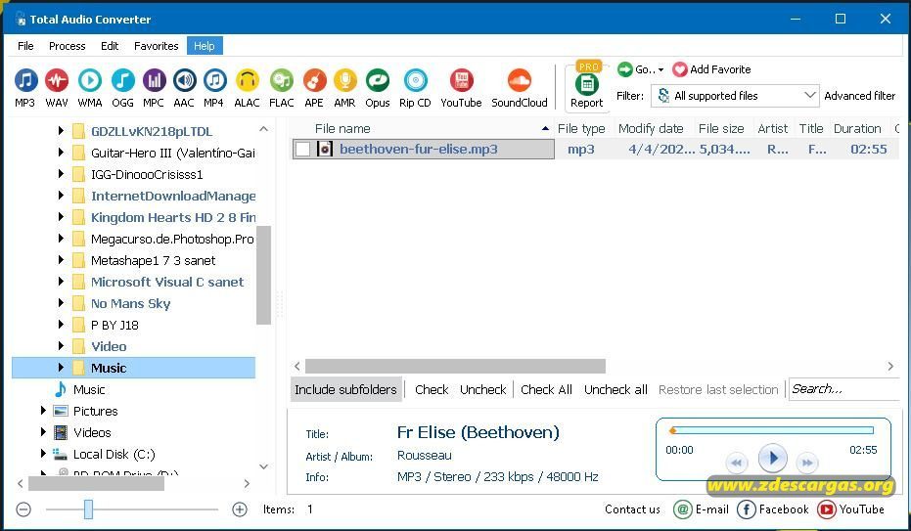The image size is (911, 531).
Task: Select the ALAC headphones icon
Action: [x=247, y=80]
